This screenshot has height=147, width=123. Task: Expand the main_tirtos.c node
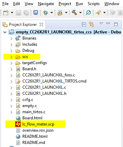click(11, 112)
